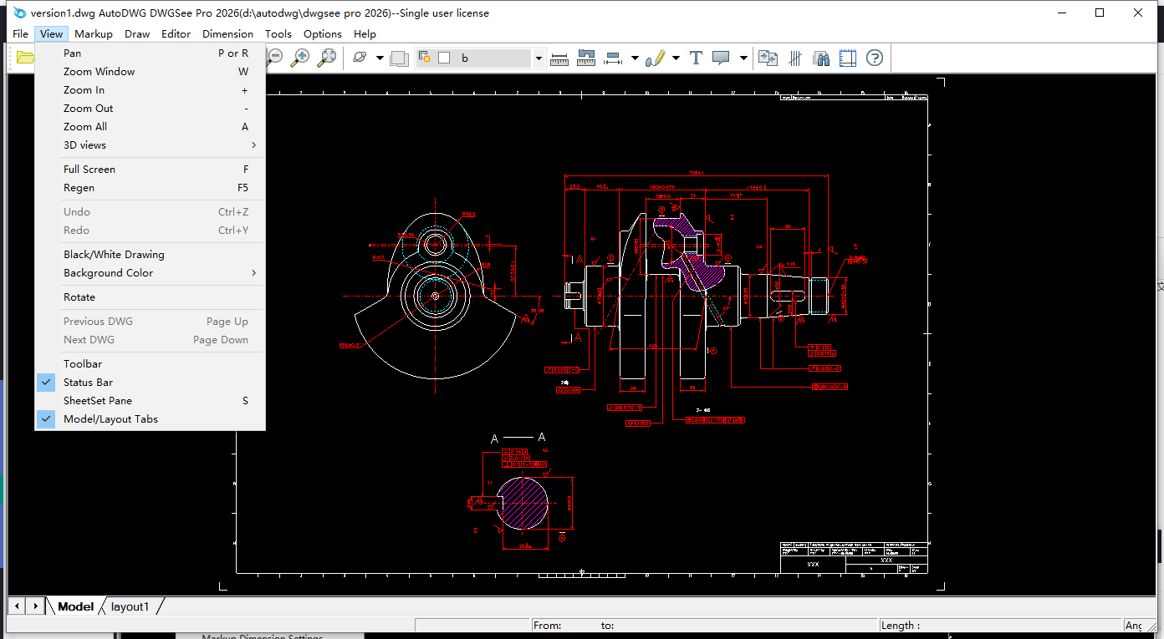Click the XXX title block in drawing
Image resolution: width=1164 pixels, height=639 pixels.
point(854,557)
